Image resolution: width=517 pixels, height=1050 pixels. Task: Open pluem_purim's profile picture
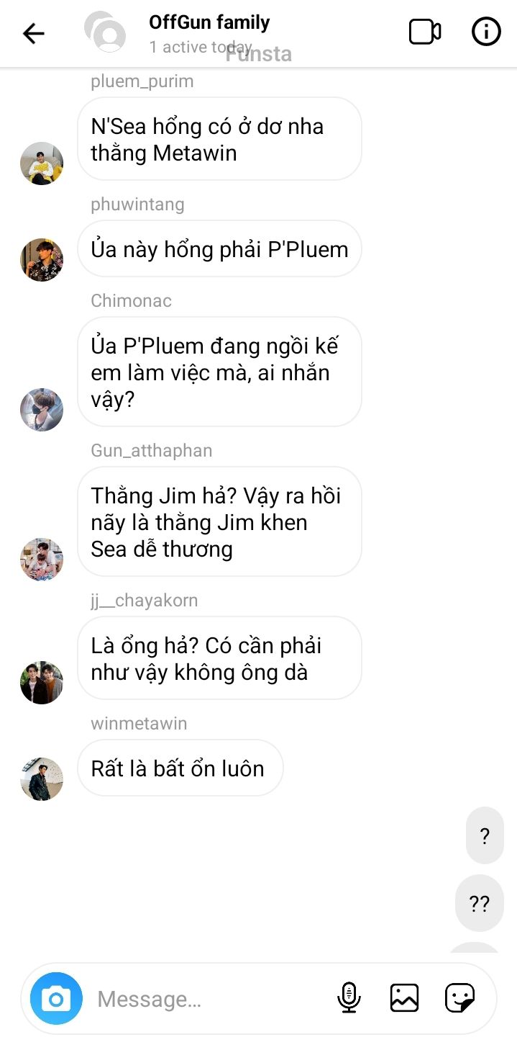(x=42, y=163)
